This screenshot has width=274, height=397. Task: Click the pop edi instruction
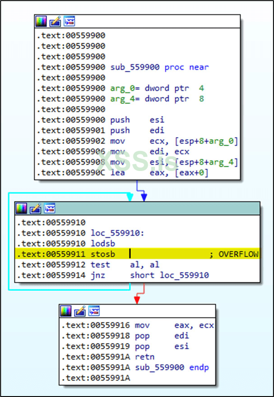162,336
